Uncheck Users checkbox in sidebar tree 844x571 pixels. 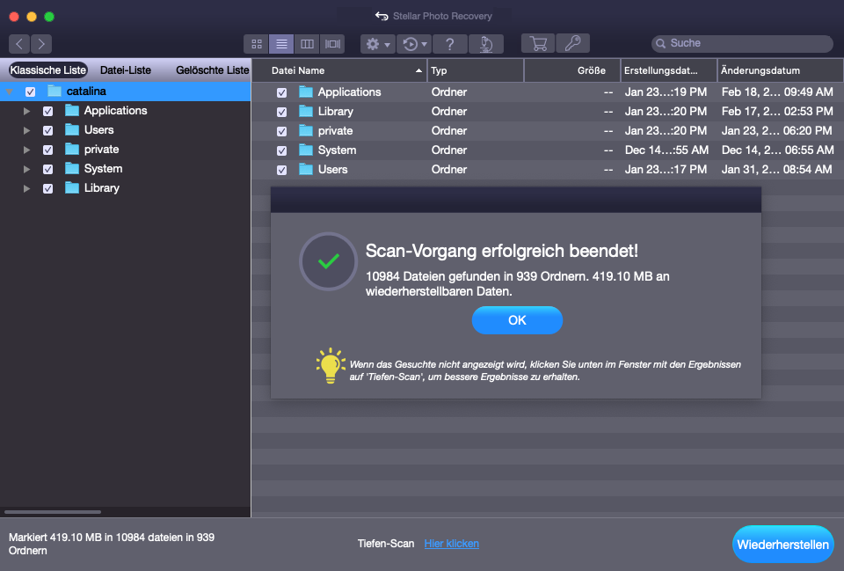pyautogui.click(x=47, y=130)
